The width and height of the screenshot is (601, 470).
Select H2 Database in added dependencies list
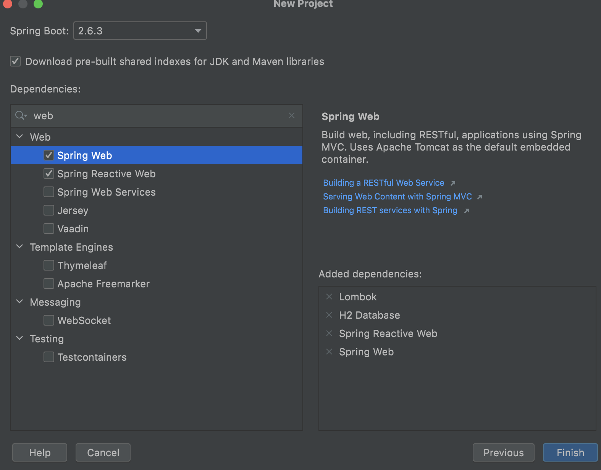click(370, 315)
